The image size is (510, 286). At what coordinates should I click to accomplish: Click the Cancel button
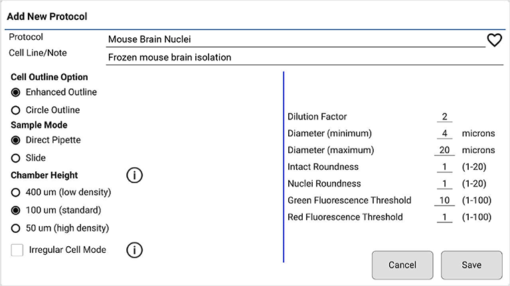(x=402, y=265)
